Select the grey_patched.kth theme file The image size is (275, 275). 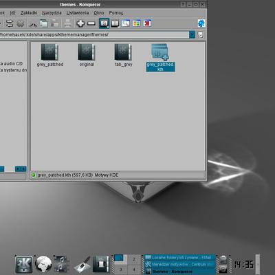(x=160, y=58)
